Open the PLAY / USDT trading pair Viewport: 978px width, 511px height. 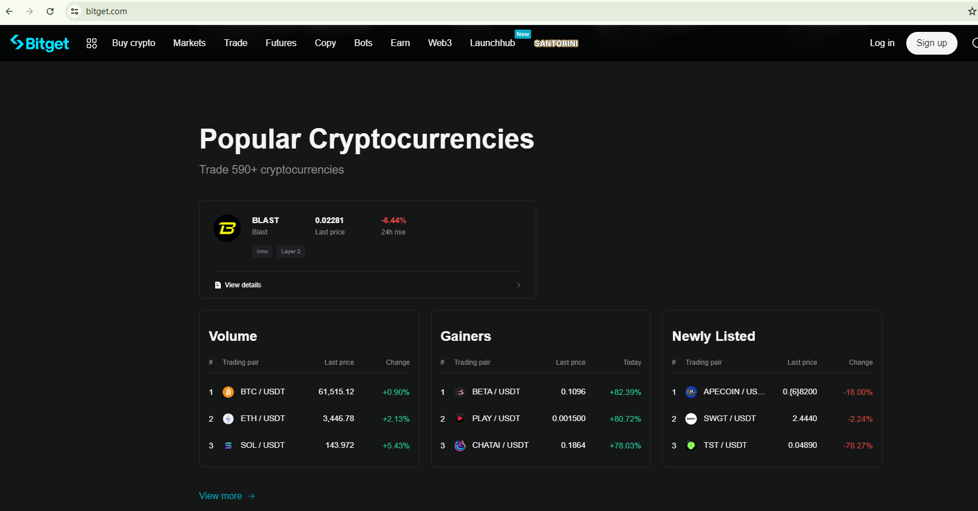tap(496, 419)
